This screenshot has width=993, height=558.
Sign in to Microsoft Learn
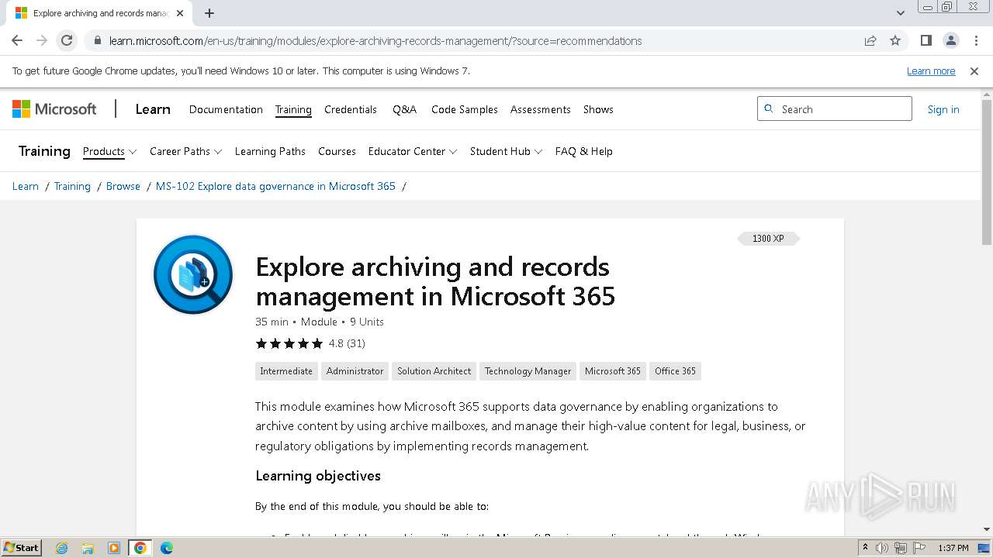(x=943, y=109)
